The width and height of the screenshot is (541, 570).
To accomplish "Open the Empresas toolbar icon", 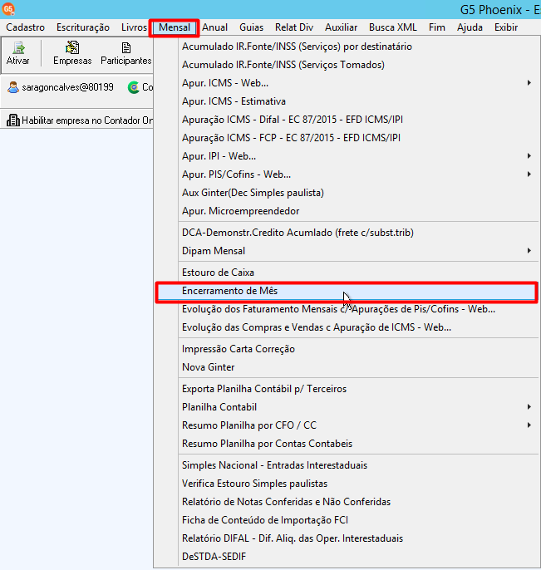I will coord(72,47).
